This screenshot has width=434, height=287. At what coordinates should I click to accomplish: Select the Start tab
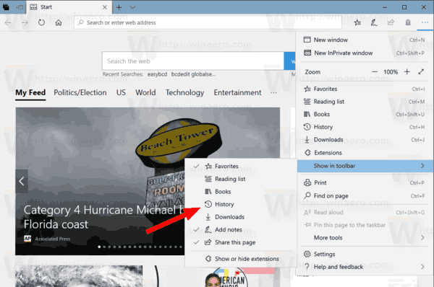click(69, 7)
